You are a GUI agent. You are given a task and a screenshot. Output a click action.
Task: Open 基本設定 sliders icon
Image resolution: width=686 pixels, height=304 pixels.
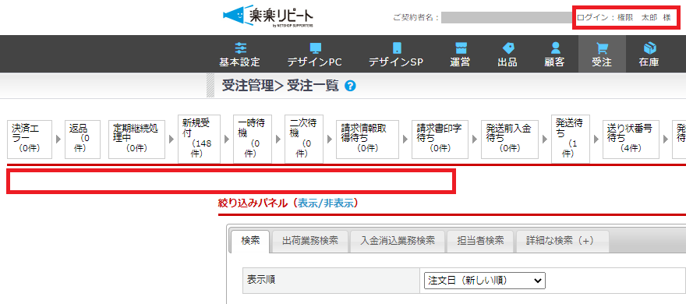pyautogui.click(x=240, y=48)
